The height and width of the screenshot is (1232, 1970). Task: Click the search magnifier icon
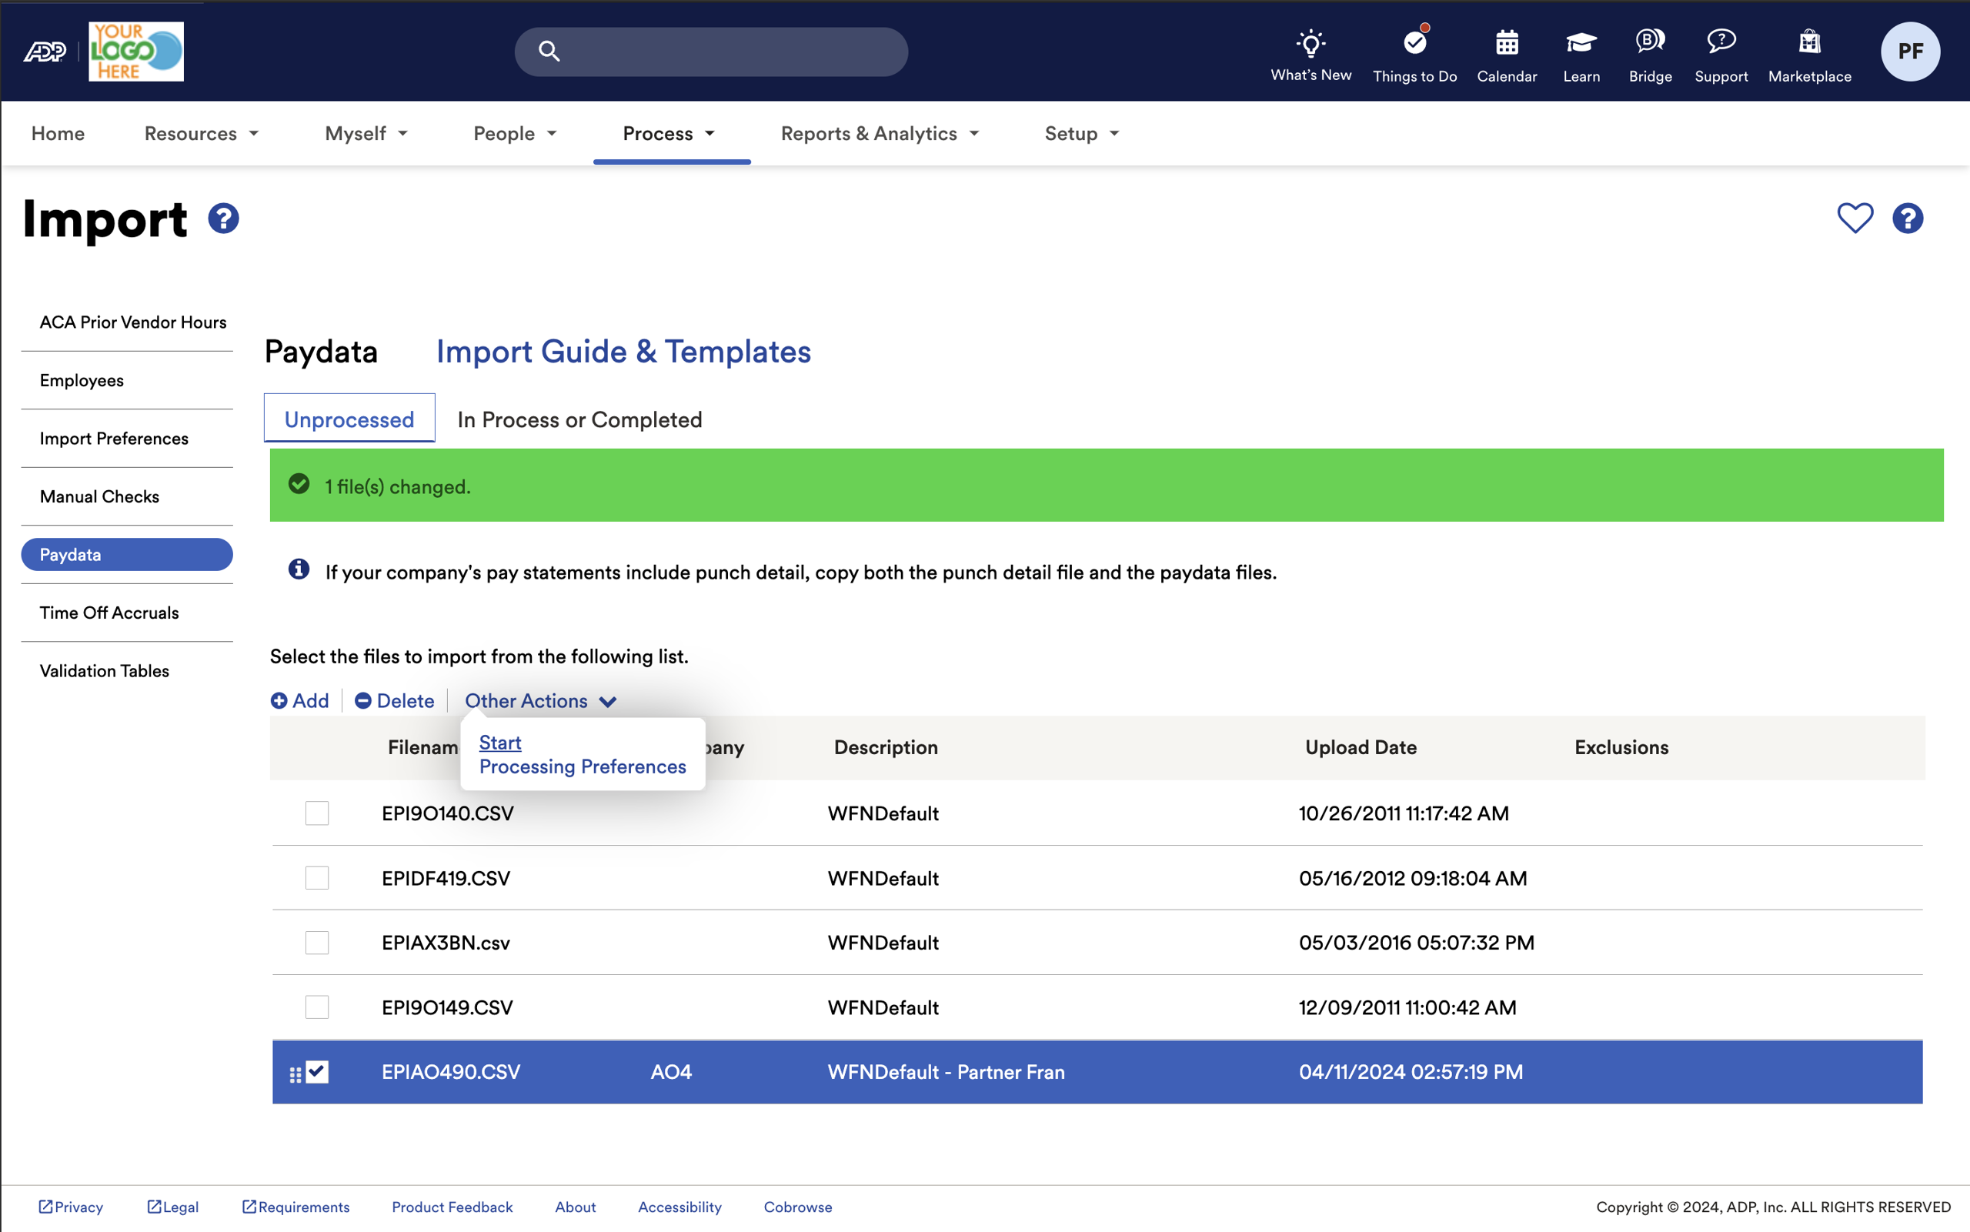[x=549, y=52]
